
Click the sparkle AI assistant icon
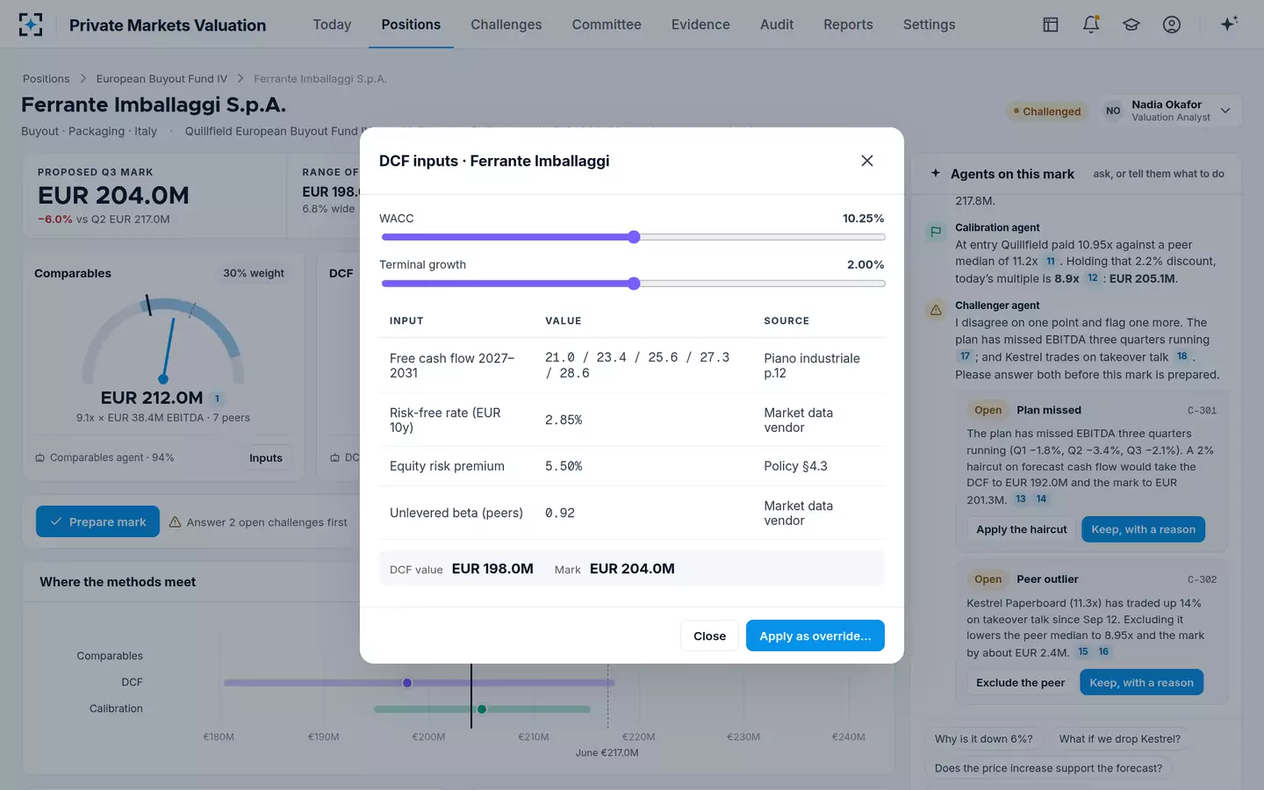[x=1229, y=24]
